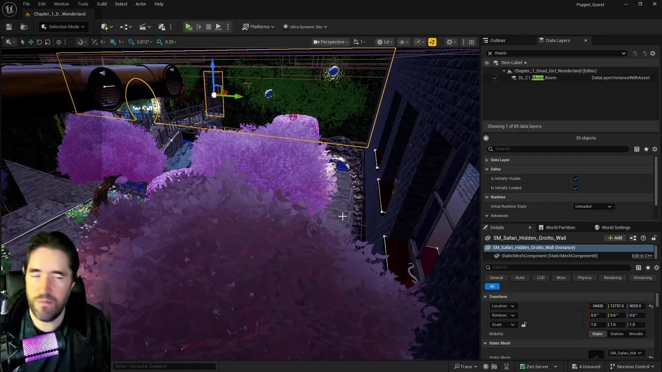Click the Add component button
This screenshot has width=662, height=372.
615,238
